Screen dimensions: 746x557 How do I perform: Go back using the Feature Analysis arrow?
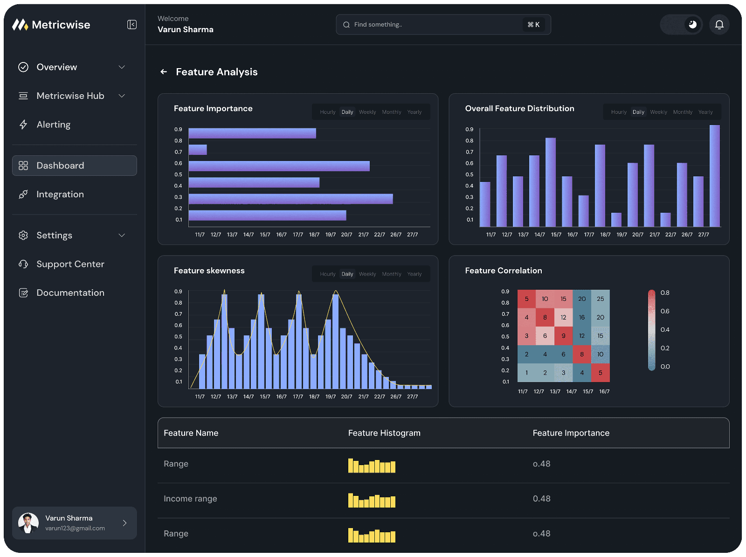click(164, 72)
